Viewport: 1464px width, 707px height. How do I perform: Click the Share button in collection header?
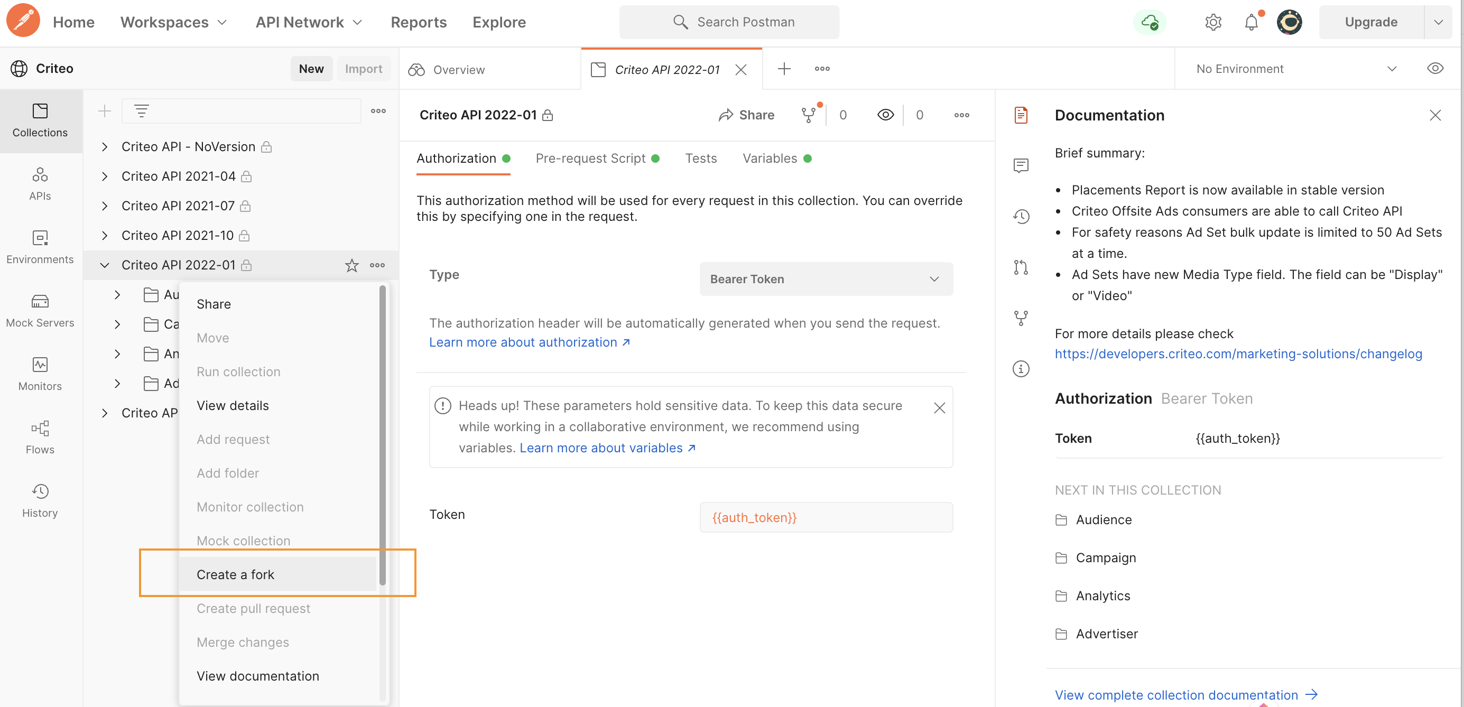click(746, 115)
